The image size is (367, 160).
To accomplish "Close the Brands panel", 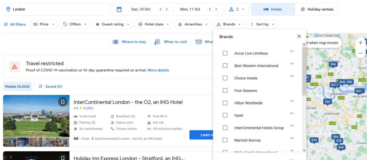I will [299, 36].
